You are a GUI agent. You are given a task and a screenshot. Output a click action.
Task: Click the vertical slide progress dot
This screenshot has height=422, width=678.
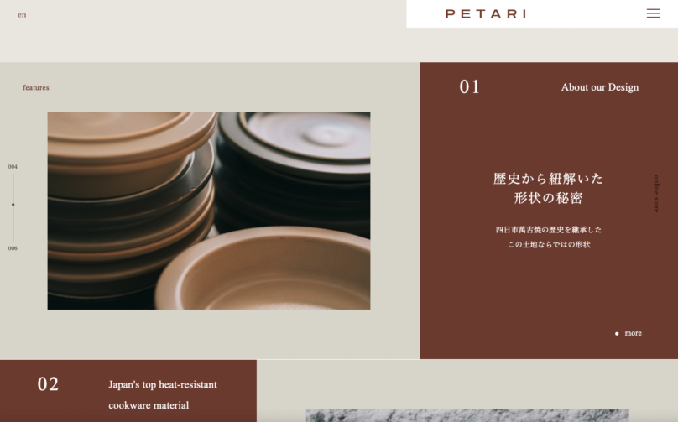pos(13,204)
